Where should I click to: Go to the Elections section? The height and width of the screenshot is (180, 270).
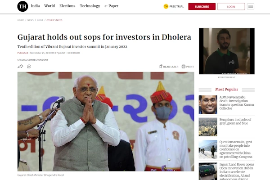pyautogui.click(x=67, y=6)
